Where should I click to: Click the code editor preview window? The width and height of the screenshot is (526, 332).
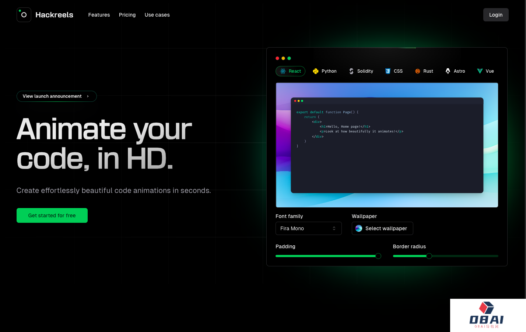point(387,145)
